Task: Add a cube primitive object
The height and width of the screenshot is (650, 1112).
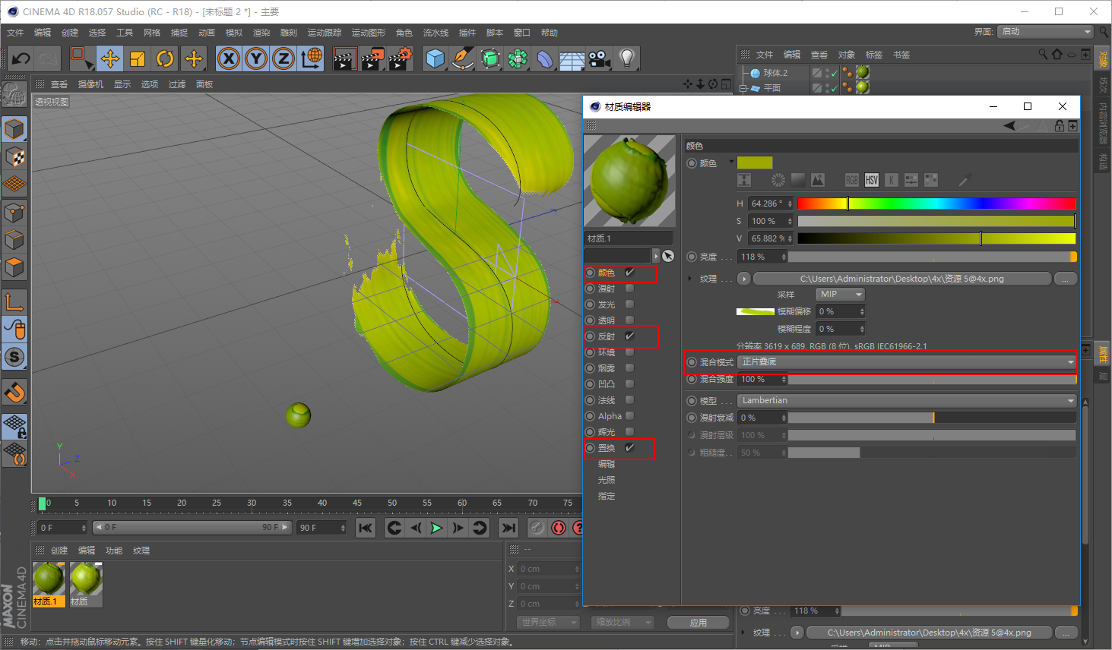Action: coord(435,58)
